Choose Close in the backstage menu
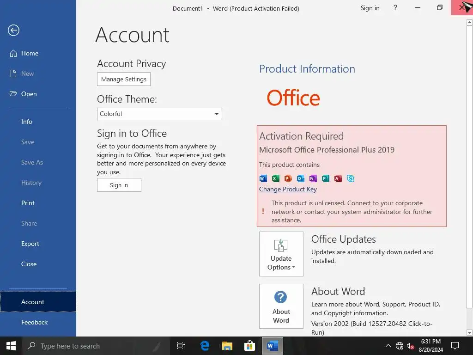The height and width of the screenshot is (355, 473). [29, 264]
